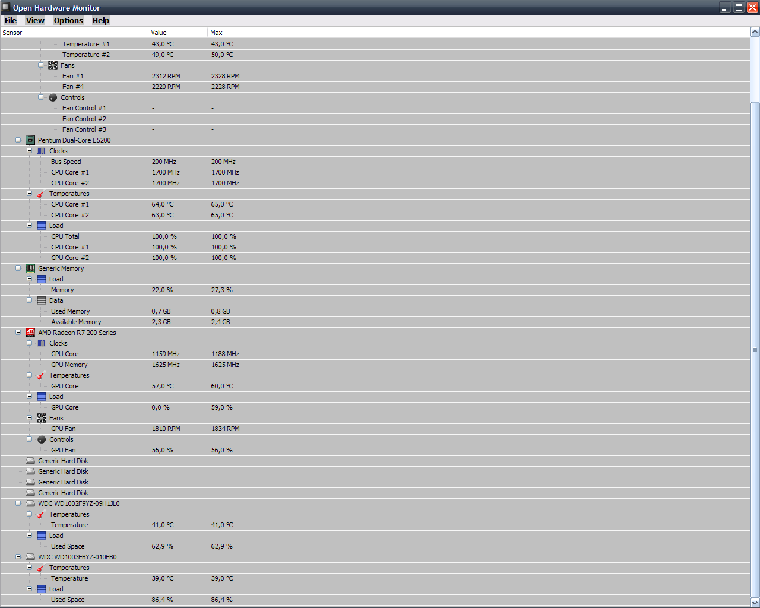Collapse the Pentium Dual-Core E5200 node
Image resolution: width=760 pixels, height=608 pixels.
pyautogui.click(x=18, y=140)
